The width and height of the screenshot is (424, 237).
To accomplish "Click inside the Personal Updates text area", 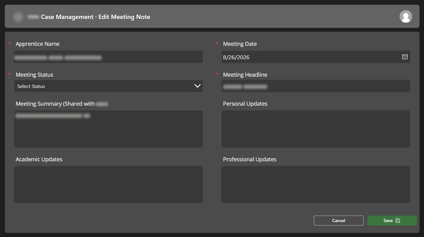I will pos(316,129).
